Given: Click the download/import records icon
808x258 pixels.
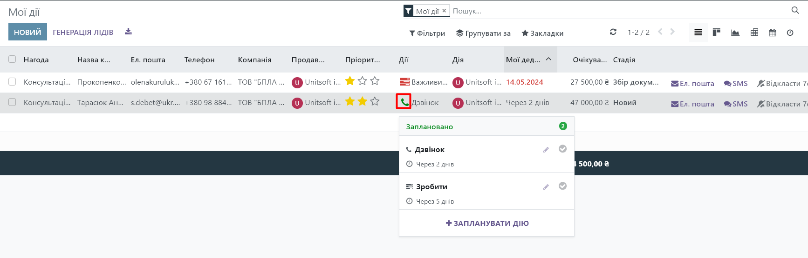Looking at the screenshot, I should pos(128,32).
